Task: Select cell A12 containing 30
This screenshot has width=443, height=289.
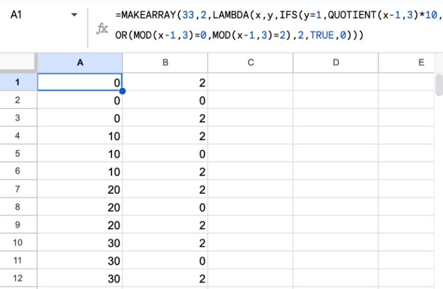Action: point(80,278)
